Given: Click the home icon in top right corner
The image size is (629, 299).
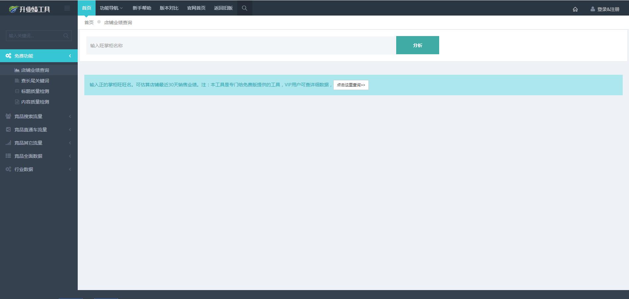Looking at the screenshot, I should click(x=575, y=9).
